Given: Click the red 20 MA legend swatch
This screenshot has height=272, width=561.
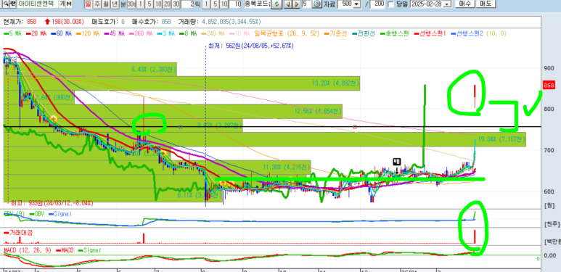Looking at the screenshot, I should (x=29, y=33).
